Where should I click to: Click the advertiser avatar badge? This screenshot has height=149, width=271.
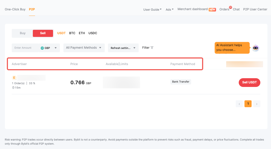[x=14, y=78]
